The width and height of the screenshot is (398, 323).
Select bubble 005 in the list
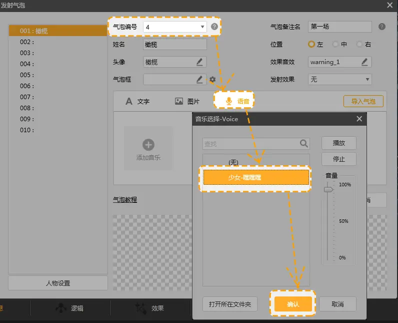coord(27,75)
